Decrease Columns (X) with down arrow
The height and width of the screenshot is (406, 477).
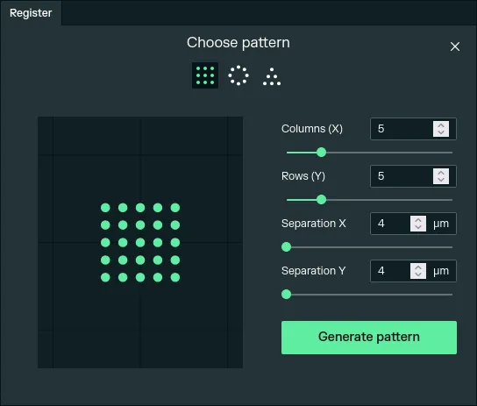(441, 132)
